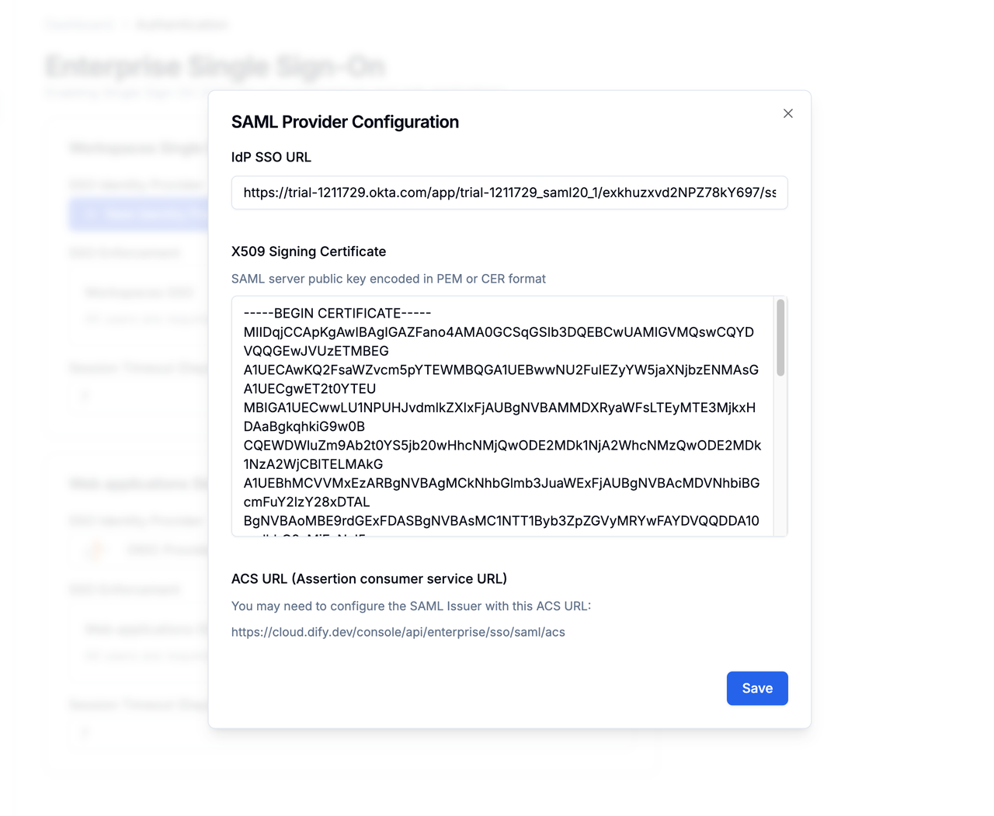The width and height of the screenshot is (994, 816).
Task: Click the certificate text area scrollbar thumb
Action: [780, 338]
